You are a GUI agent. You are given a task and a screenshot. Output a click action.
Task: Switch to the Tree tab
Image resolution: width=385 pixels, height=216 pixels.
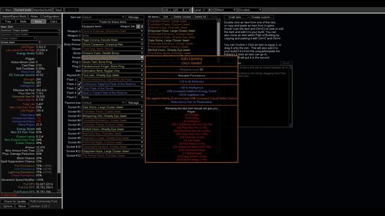[x=8, y=22]
